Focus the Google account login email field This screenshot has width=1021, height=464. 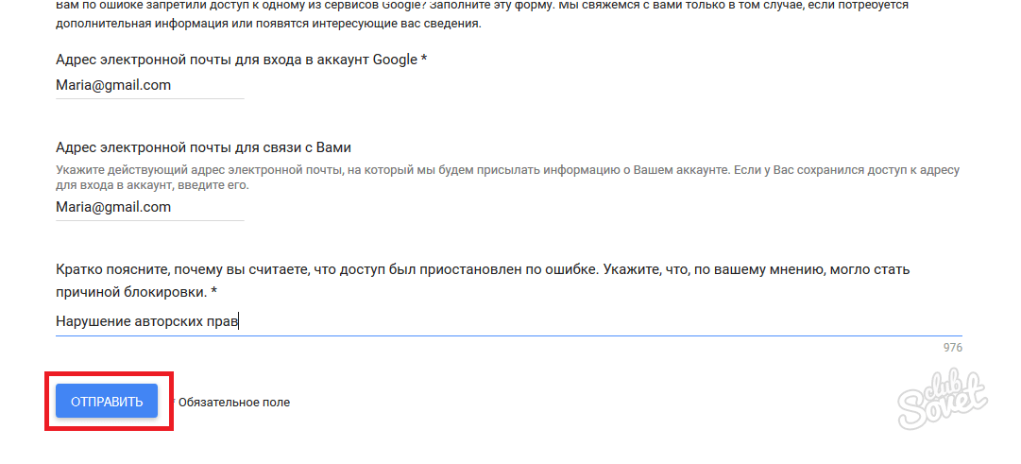pos(149,85)
